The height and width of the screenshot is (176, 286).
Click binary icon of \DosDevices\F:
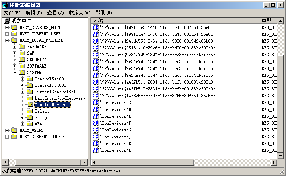tap(96, 123)
